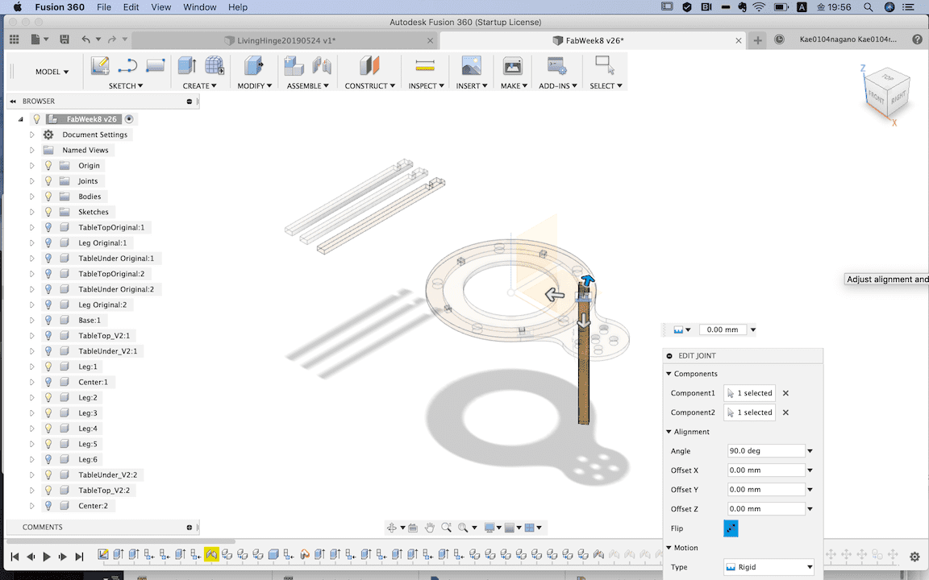This screenshot has height=580, width=929.
Task: Open a new design tab with plus
Action: (x=758, y=40)
